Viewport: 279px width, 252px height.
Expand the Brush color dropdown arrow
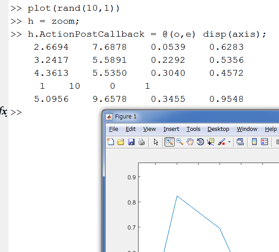[x=229, y=142]
